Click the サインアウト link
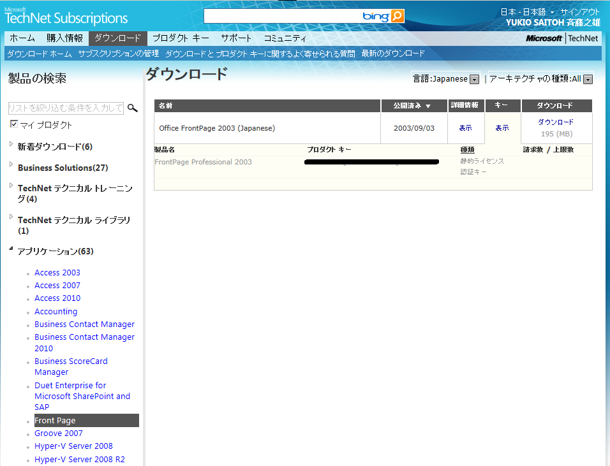Viewport: 610px width, 466px height. (580, 11)
